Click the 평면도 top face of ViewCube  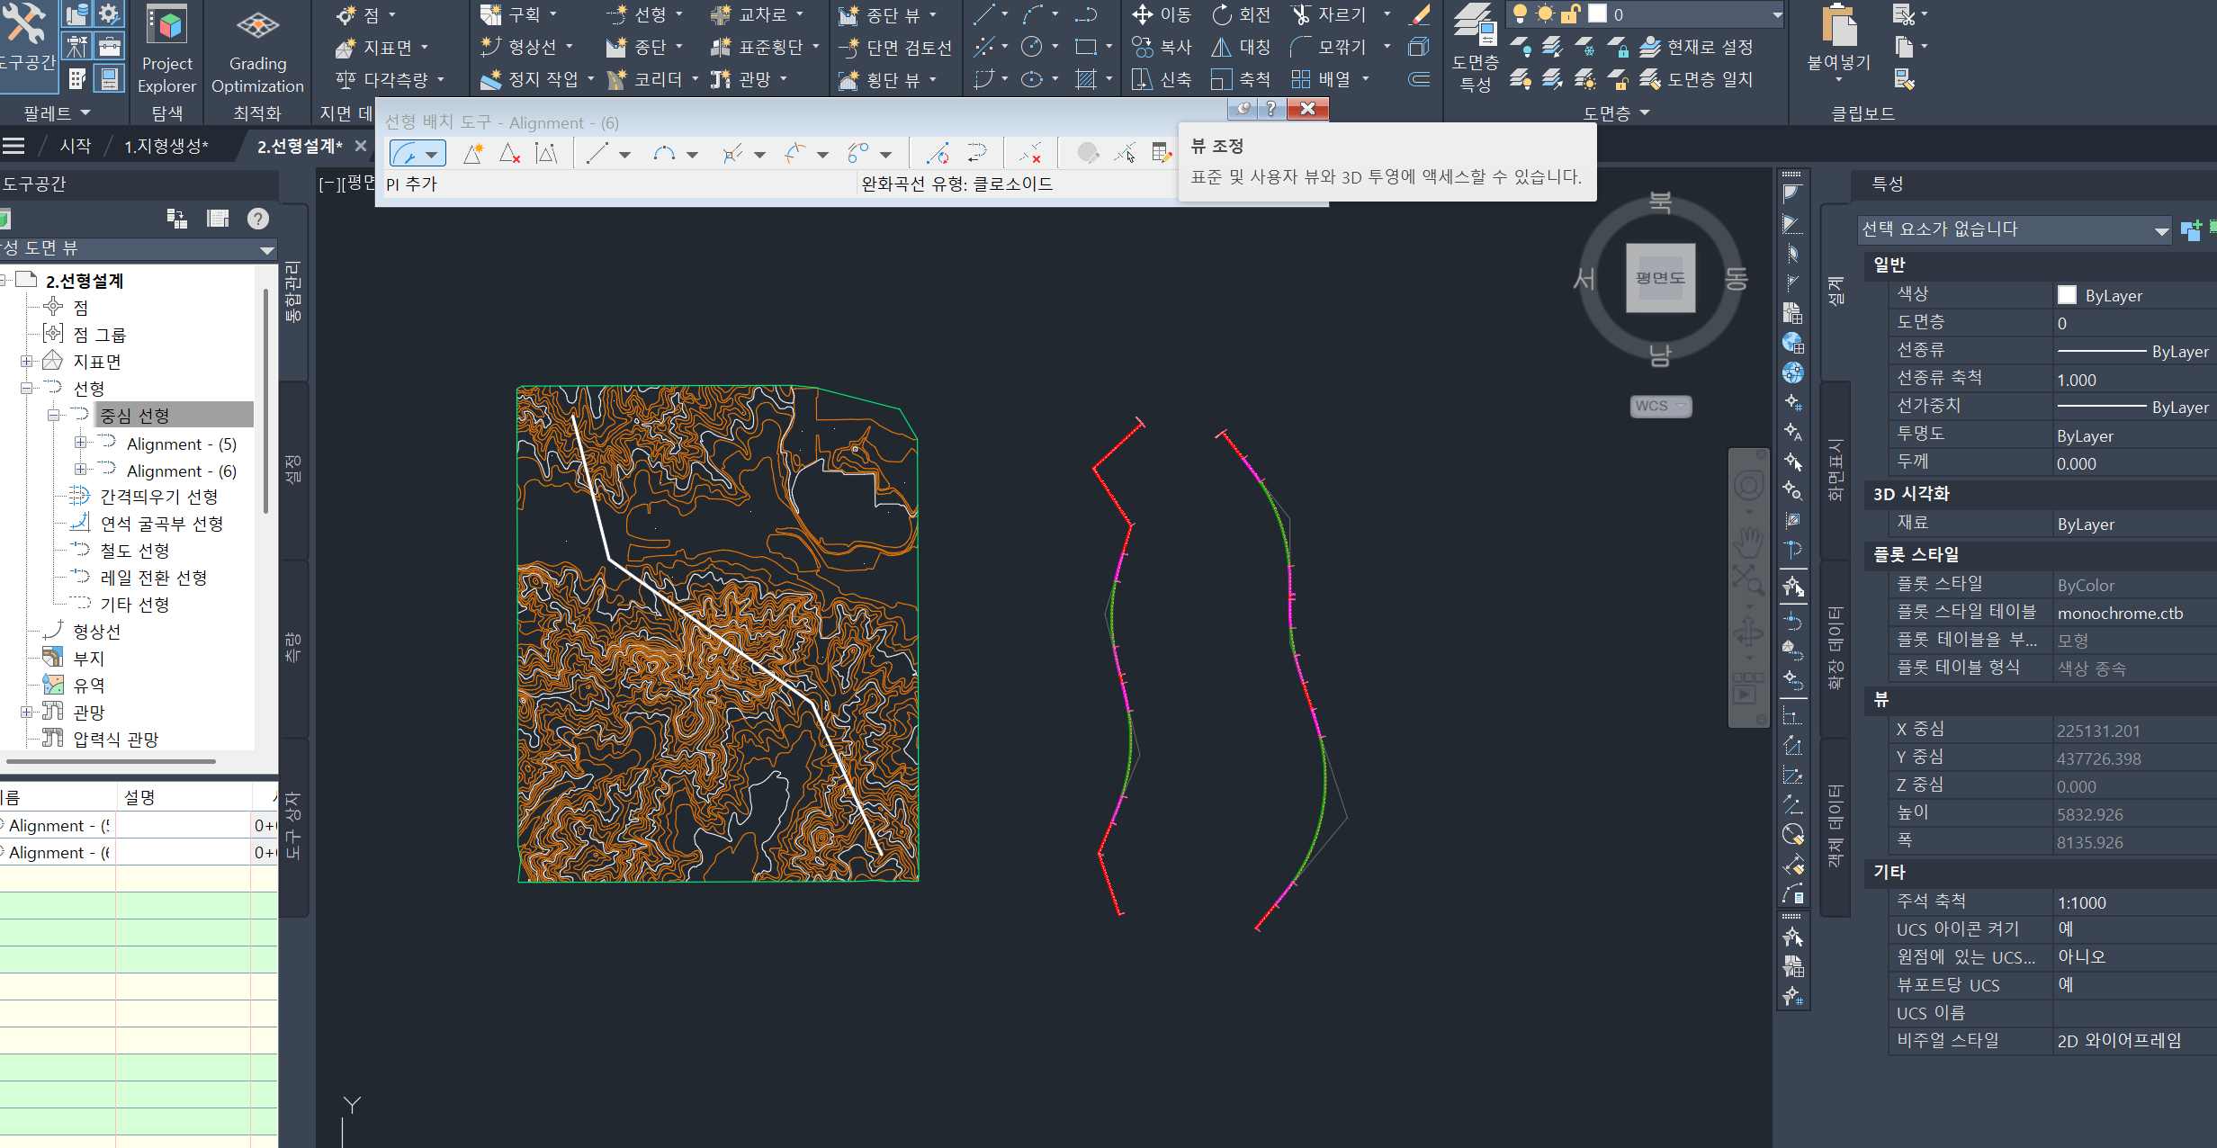tap(1660, 278)
